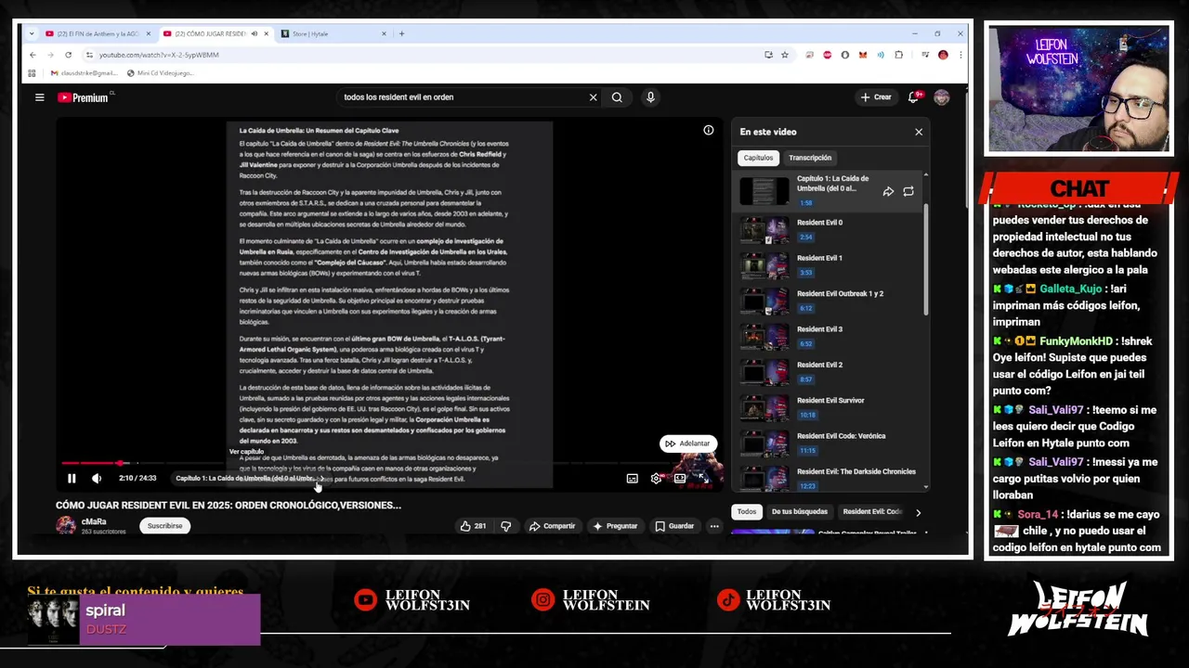The height and width of the screenshot is (668, 1189).
Task: Subscribe to the cMaRa channel
Action: [164, 526]
